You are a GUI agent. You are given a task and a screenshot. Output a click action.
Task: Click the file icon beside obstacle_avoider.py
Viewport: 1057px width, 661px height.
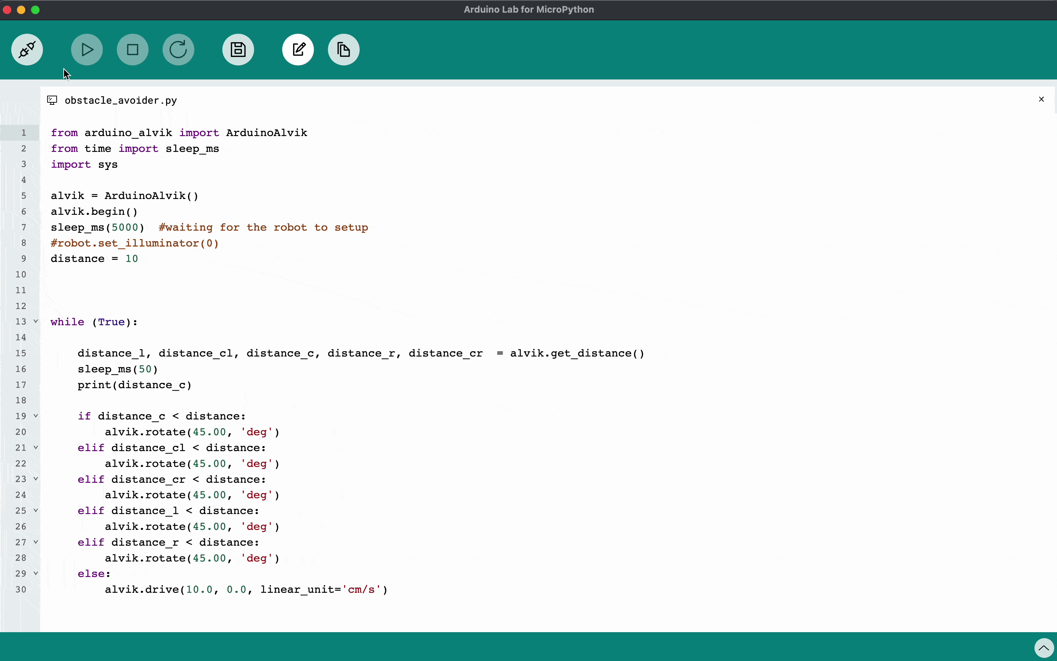click(52, 100)
